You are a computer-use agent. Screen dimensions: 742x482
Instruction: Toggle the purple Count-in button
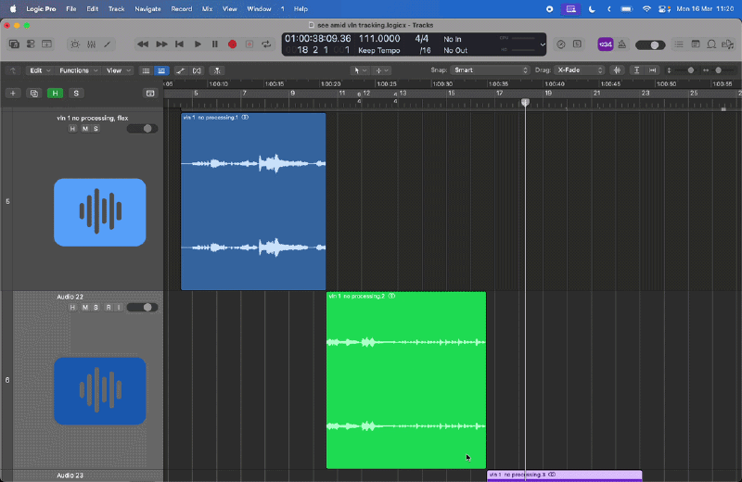pyautogui.click(x=606, y=44)
